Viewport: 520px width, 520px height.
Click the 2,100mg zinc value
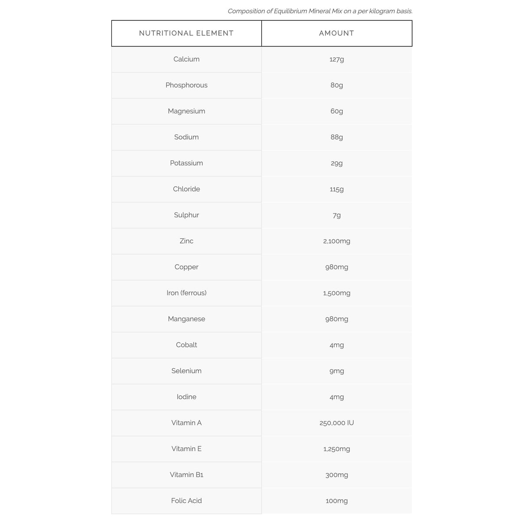[337, 241]
